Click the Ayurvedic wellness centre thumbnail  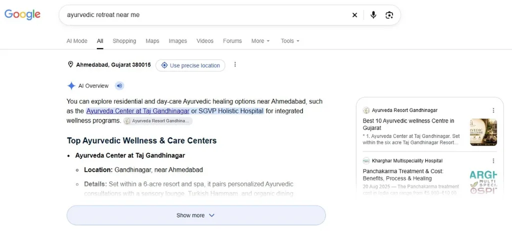(483, 132)
